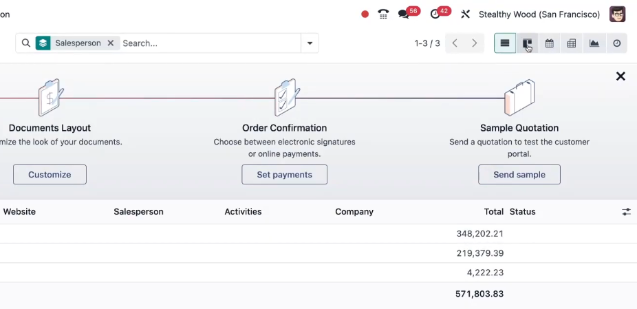637x309 pixels.
Task: Open the pivot table view icon
Action: 572,43
